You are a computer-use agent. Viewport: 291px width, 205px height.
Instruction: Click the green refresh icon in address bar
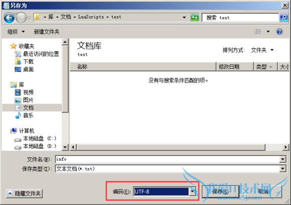(x=195, y=18)
